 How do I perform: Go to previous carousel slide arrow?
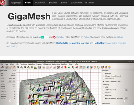click(10, 101)
